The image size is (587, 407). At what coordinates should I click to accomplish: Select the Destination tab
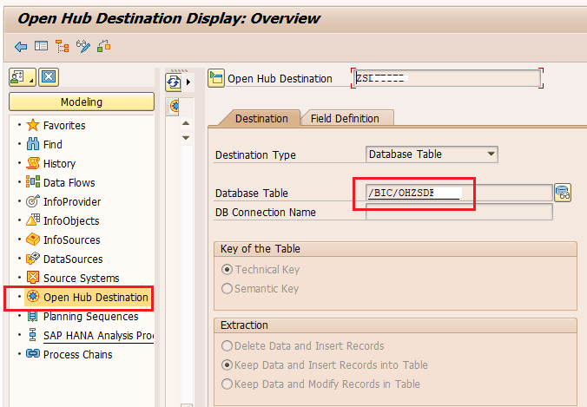[261, 118]
